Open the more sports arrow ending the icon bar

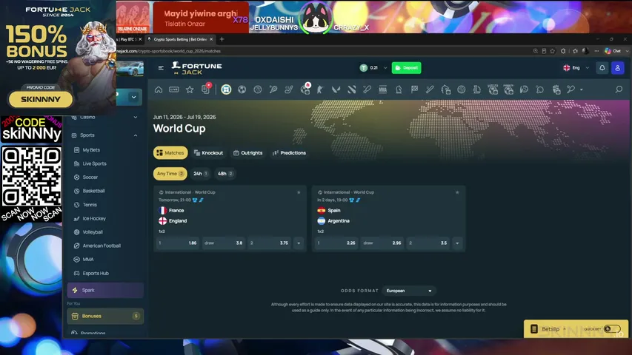tap(581, 89)
